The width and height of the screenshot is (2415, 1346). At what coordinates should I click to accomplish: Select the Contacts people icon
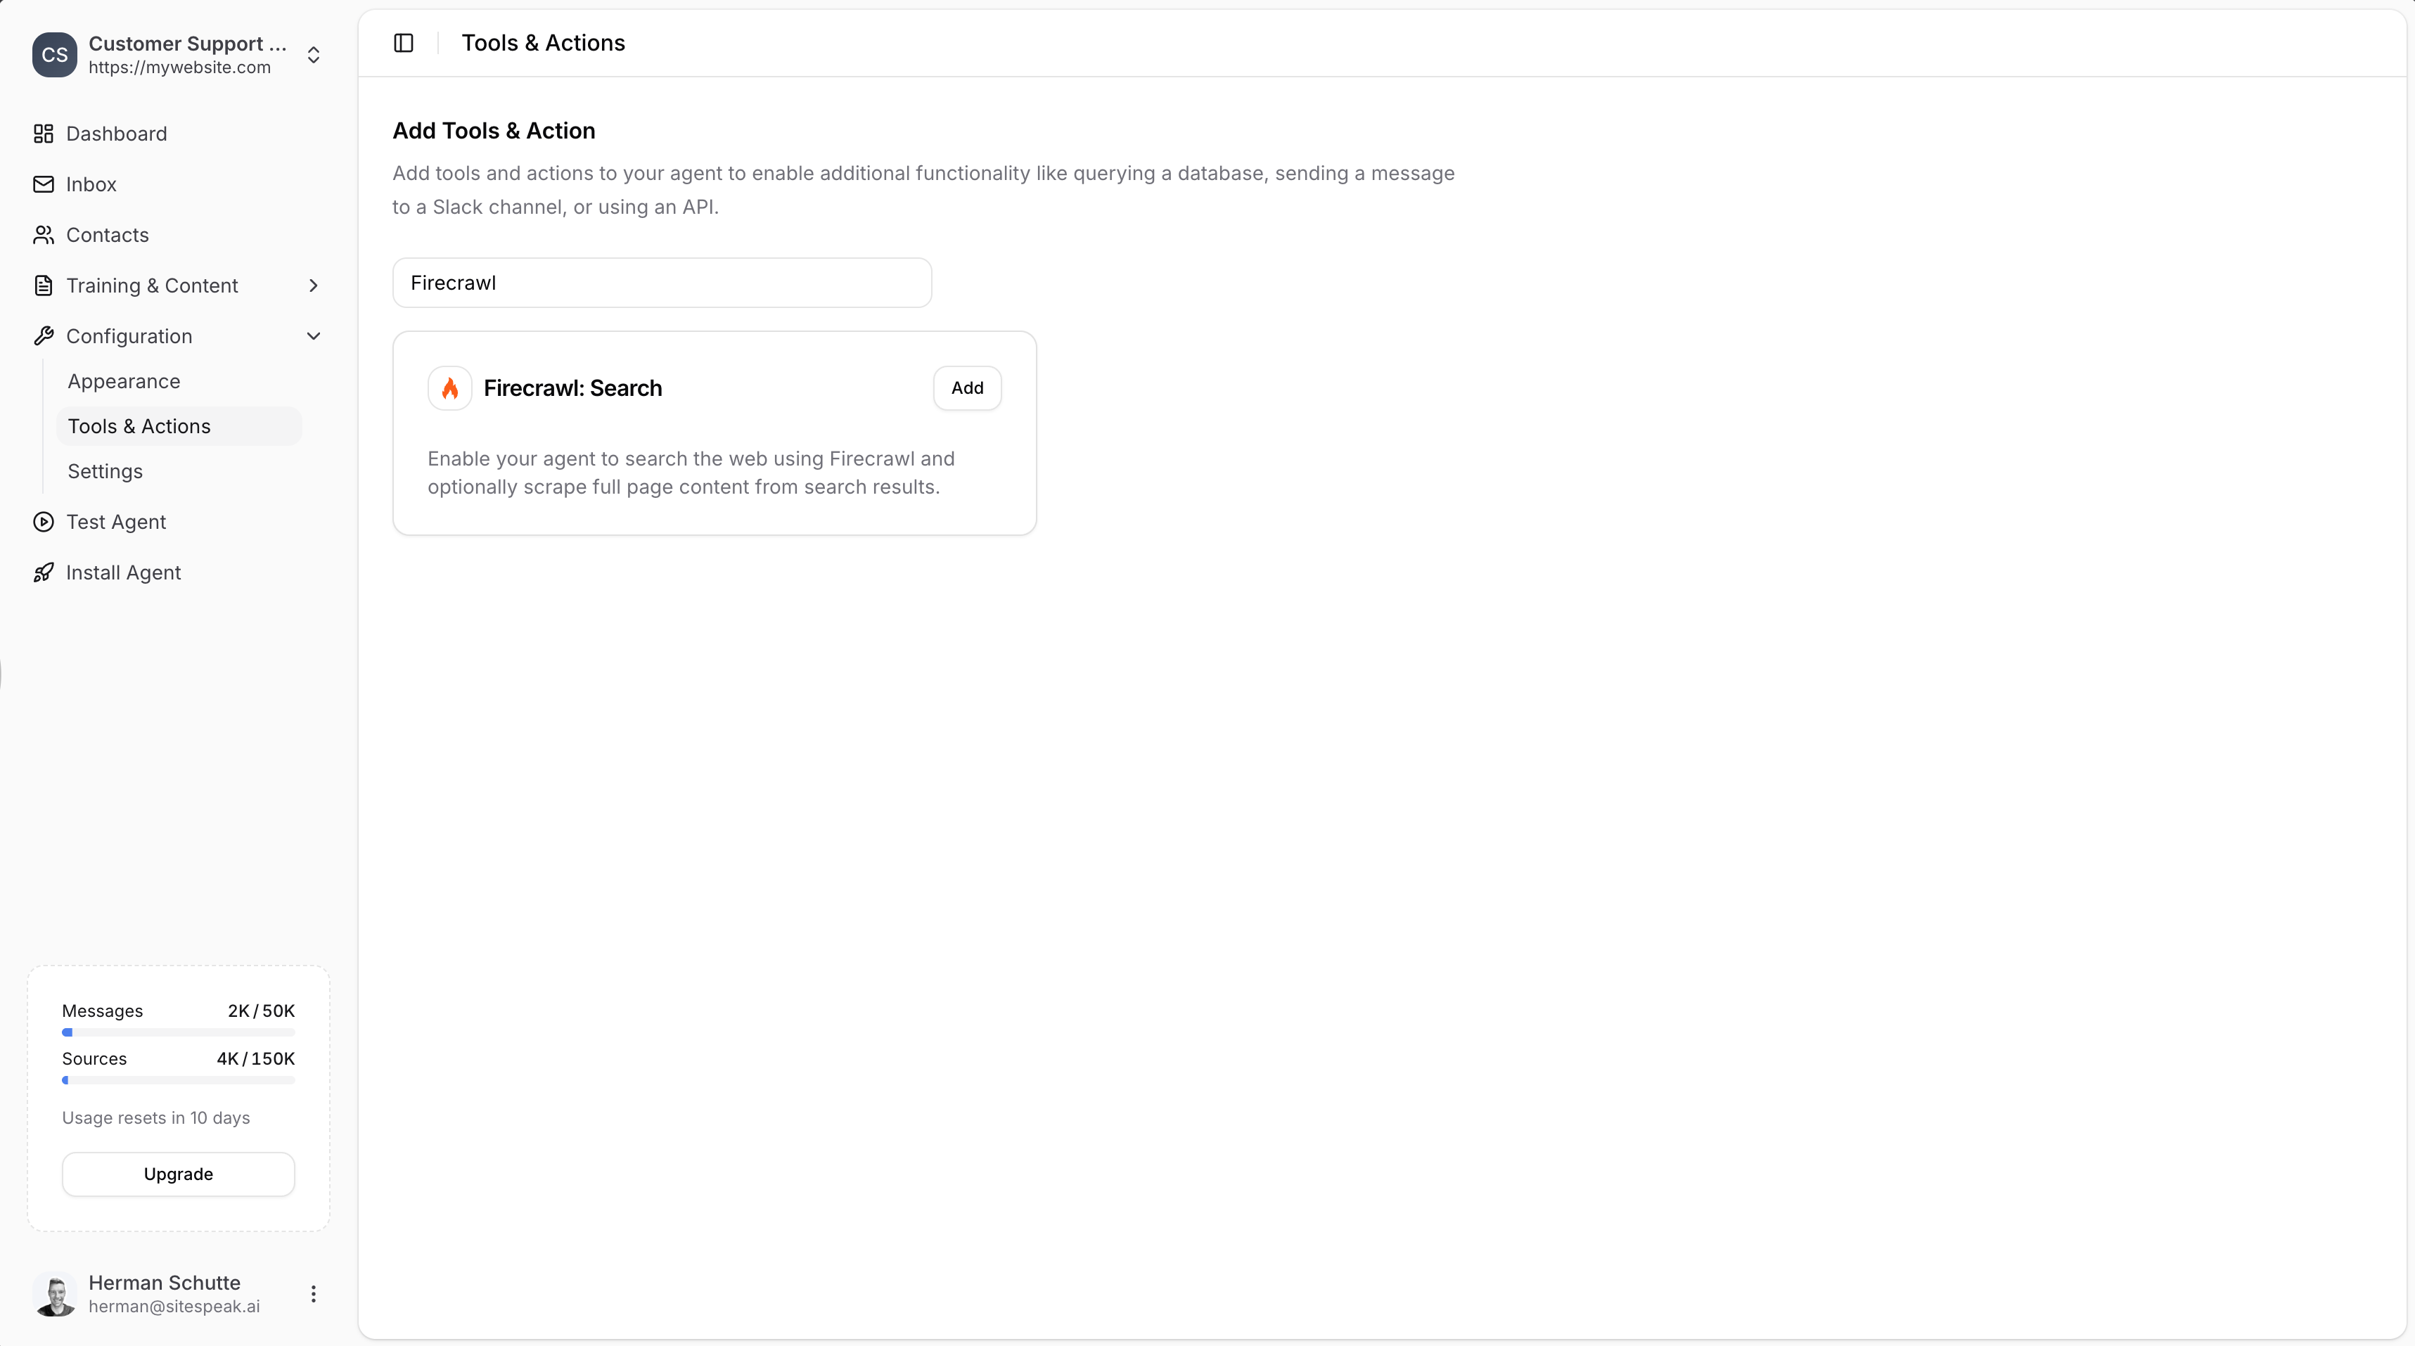(x=43, y=236)
